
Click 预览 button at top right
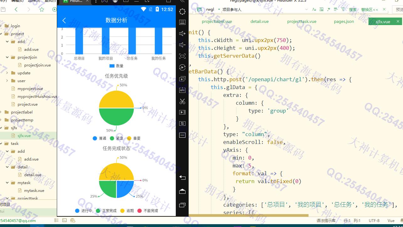pyautogui.click(x=399, y=9)
